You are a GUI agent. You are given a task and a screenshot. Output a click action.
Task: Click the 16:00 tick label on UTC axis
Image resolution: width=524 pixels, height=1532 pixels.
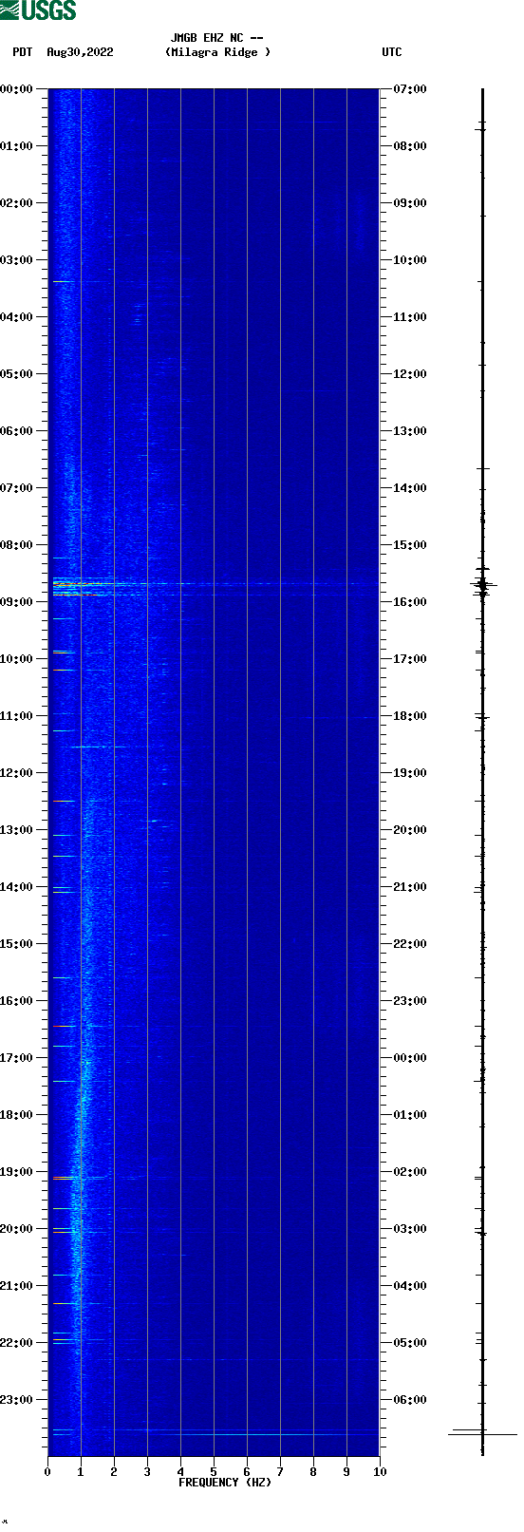click(410, 601)
